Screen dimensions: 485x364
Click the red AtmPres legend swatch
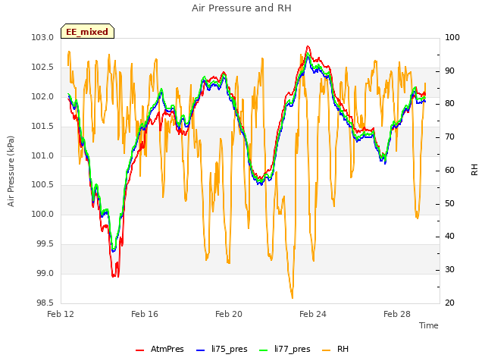coord(139,350)
